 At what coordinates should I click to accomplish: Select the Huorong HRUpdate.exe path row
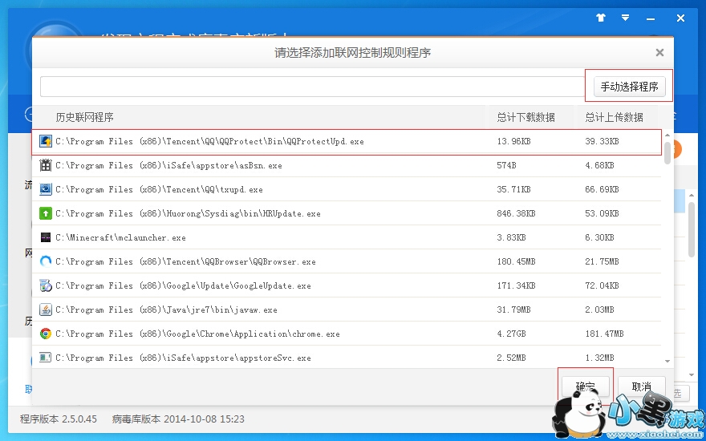(x=347, y=213)
